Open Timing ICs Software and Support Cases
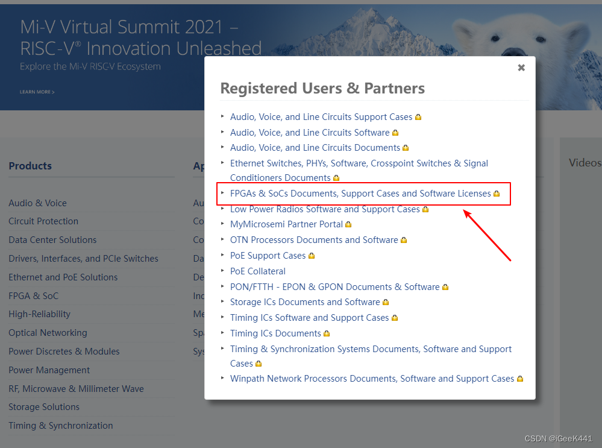The width and height of the screenshot is (602, 448). 309,318
